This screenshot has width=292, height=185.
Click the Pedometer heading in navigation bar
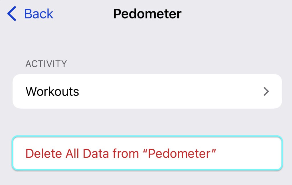(147, 14)
